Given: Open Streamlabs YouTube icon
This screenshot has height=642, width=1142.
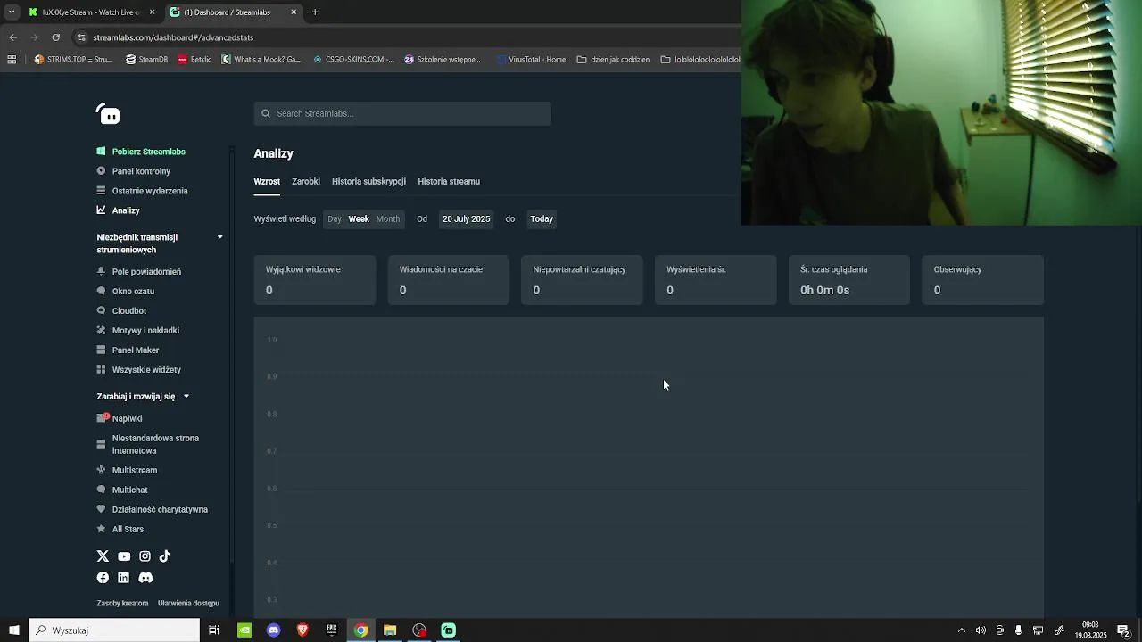Looking at the screenshot, I should click(x=124, y=556).
